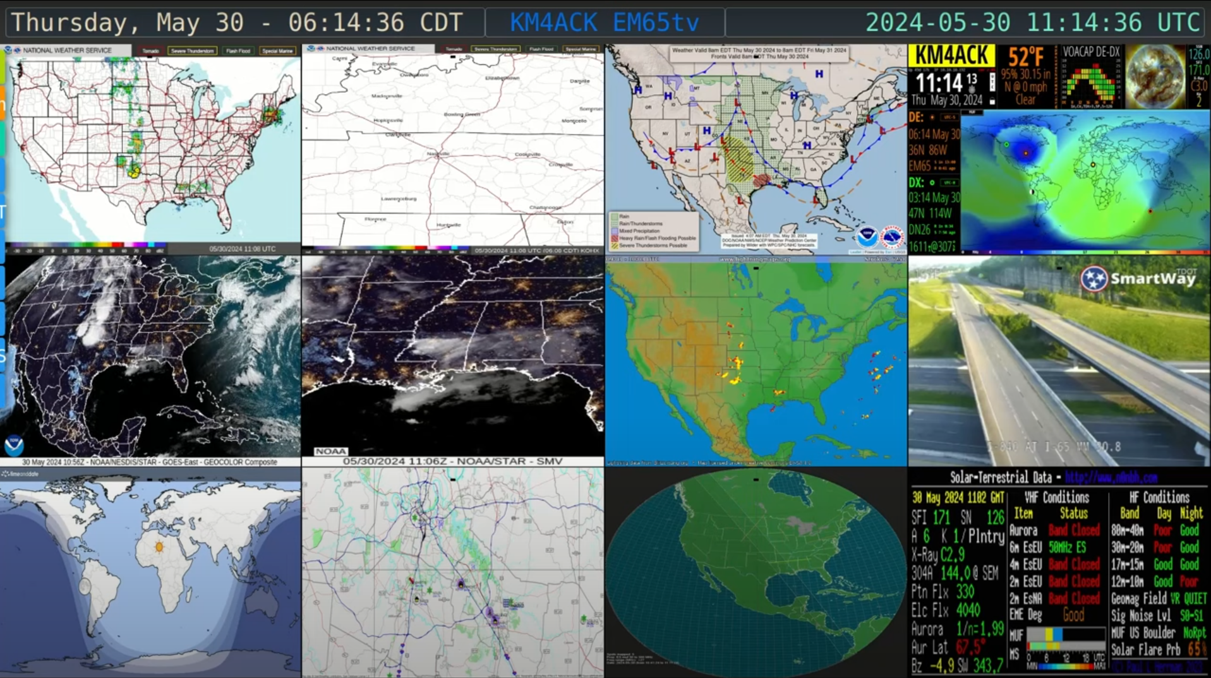Click the orange sun marker on the day-night map
The width and height of the screenshot is (1211, 678).
click(x=159, y=547)
